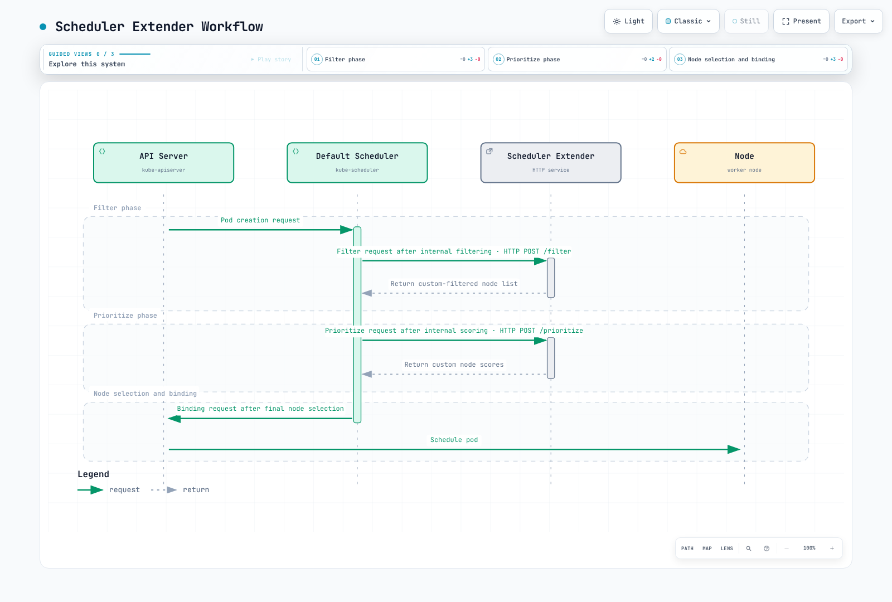The image size is (892, 602).
Task: Click the 100% zoom level readout
Action: [x=809, y=548]
